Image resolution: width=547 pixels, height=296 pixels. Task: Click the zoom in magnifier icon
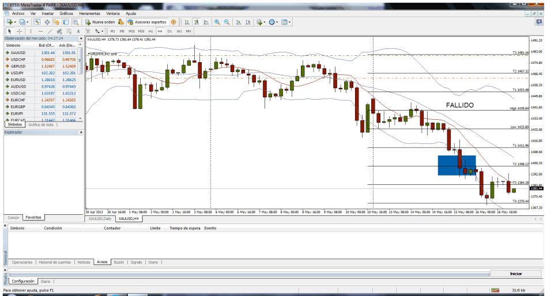pyautogui.click(x=217, y=22)
